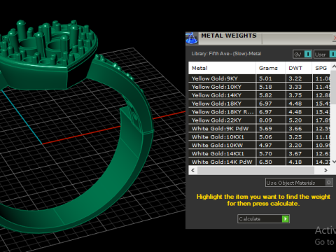
Task: Select the Yellow Gold:9KY row
Action: pos(259,78)
